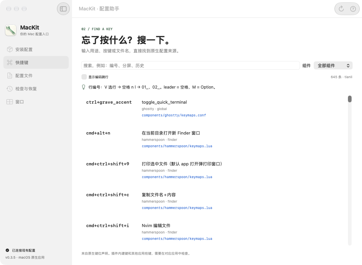This screenshot has height=265, width=362.
Task: Click the v0.3.5 · macOS 原生应用 version text
Action: [x=25, y=257]
